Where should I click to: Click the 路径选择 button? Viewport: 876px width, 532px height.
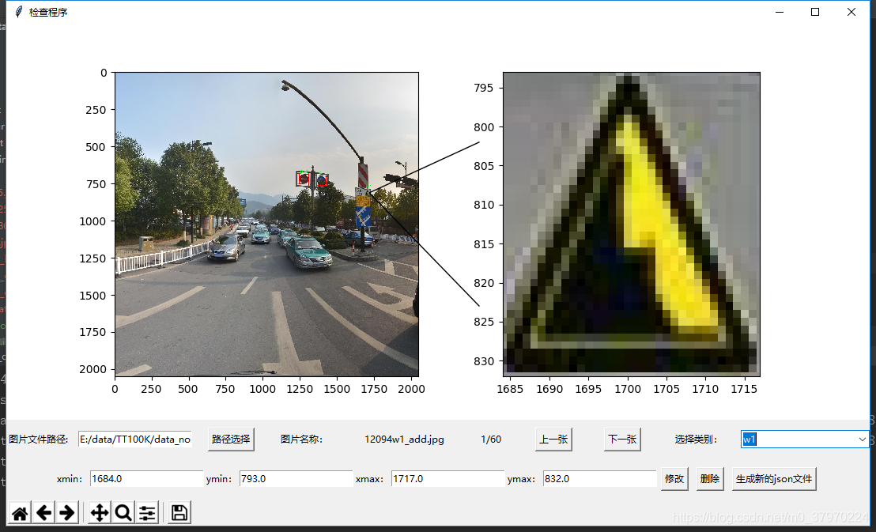[231, 440]
